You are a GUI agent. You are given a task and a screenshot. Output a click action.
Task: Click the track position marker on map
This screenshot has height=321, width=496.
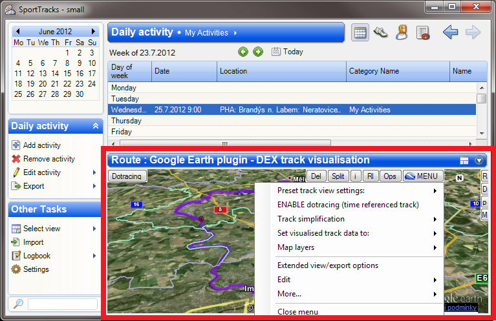coord(201,219)
